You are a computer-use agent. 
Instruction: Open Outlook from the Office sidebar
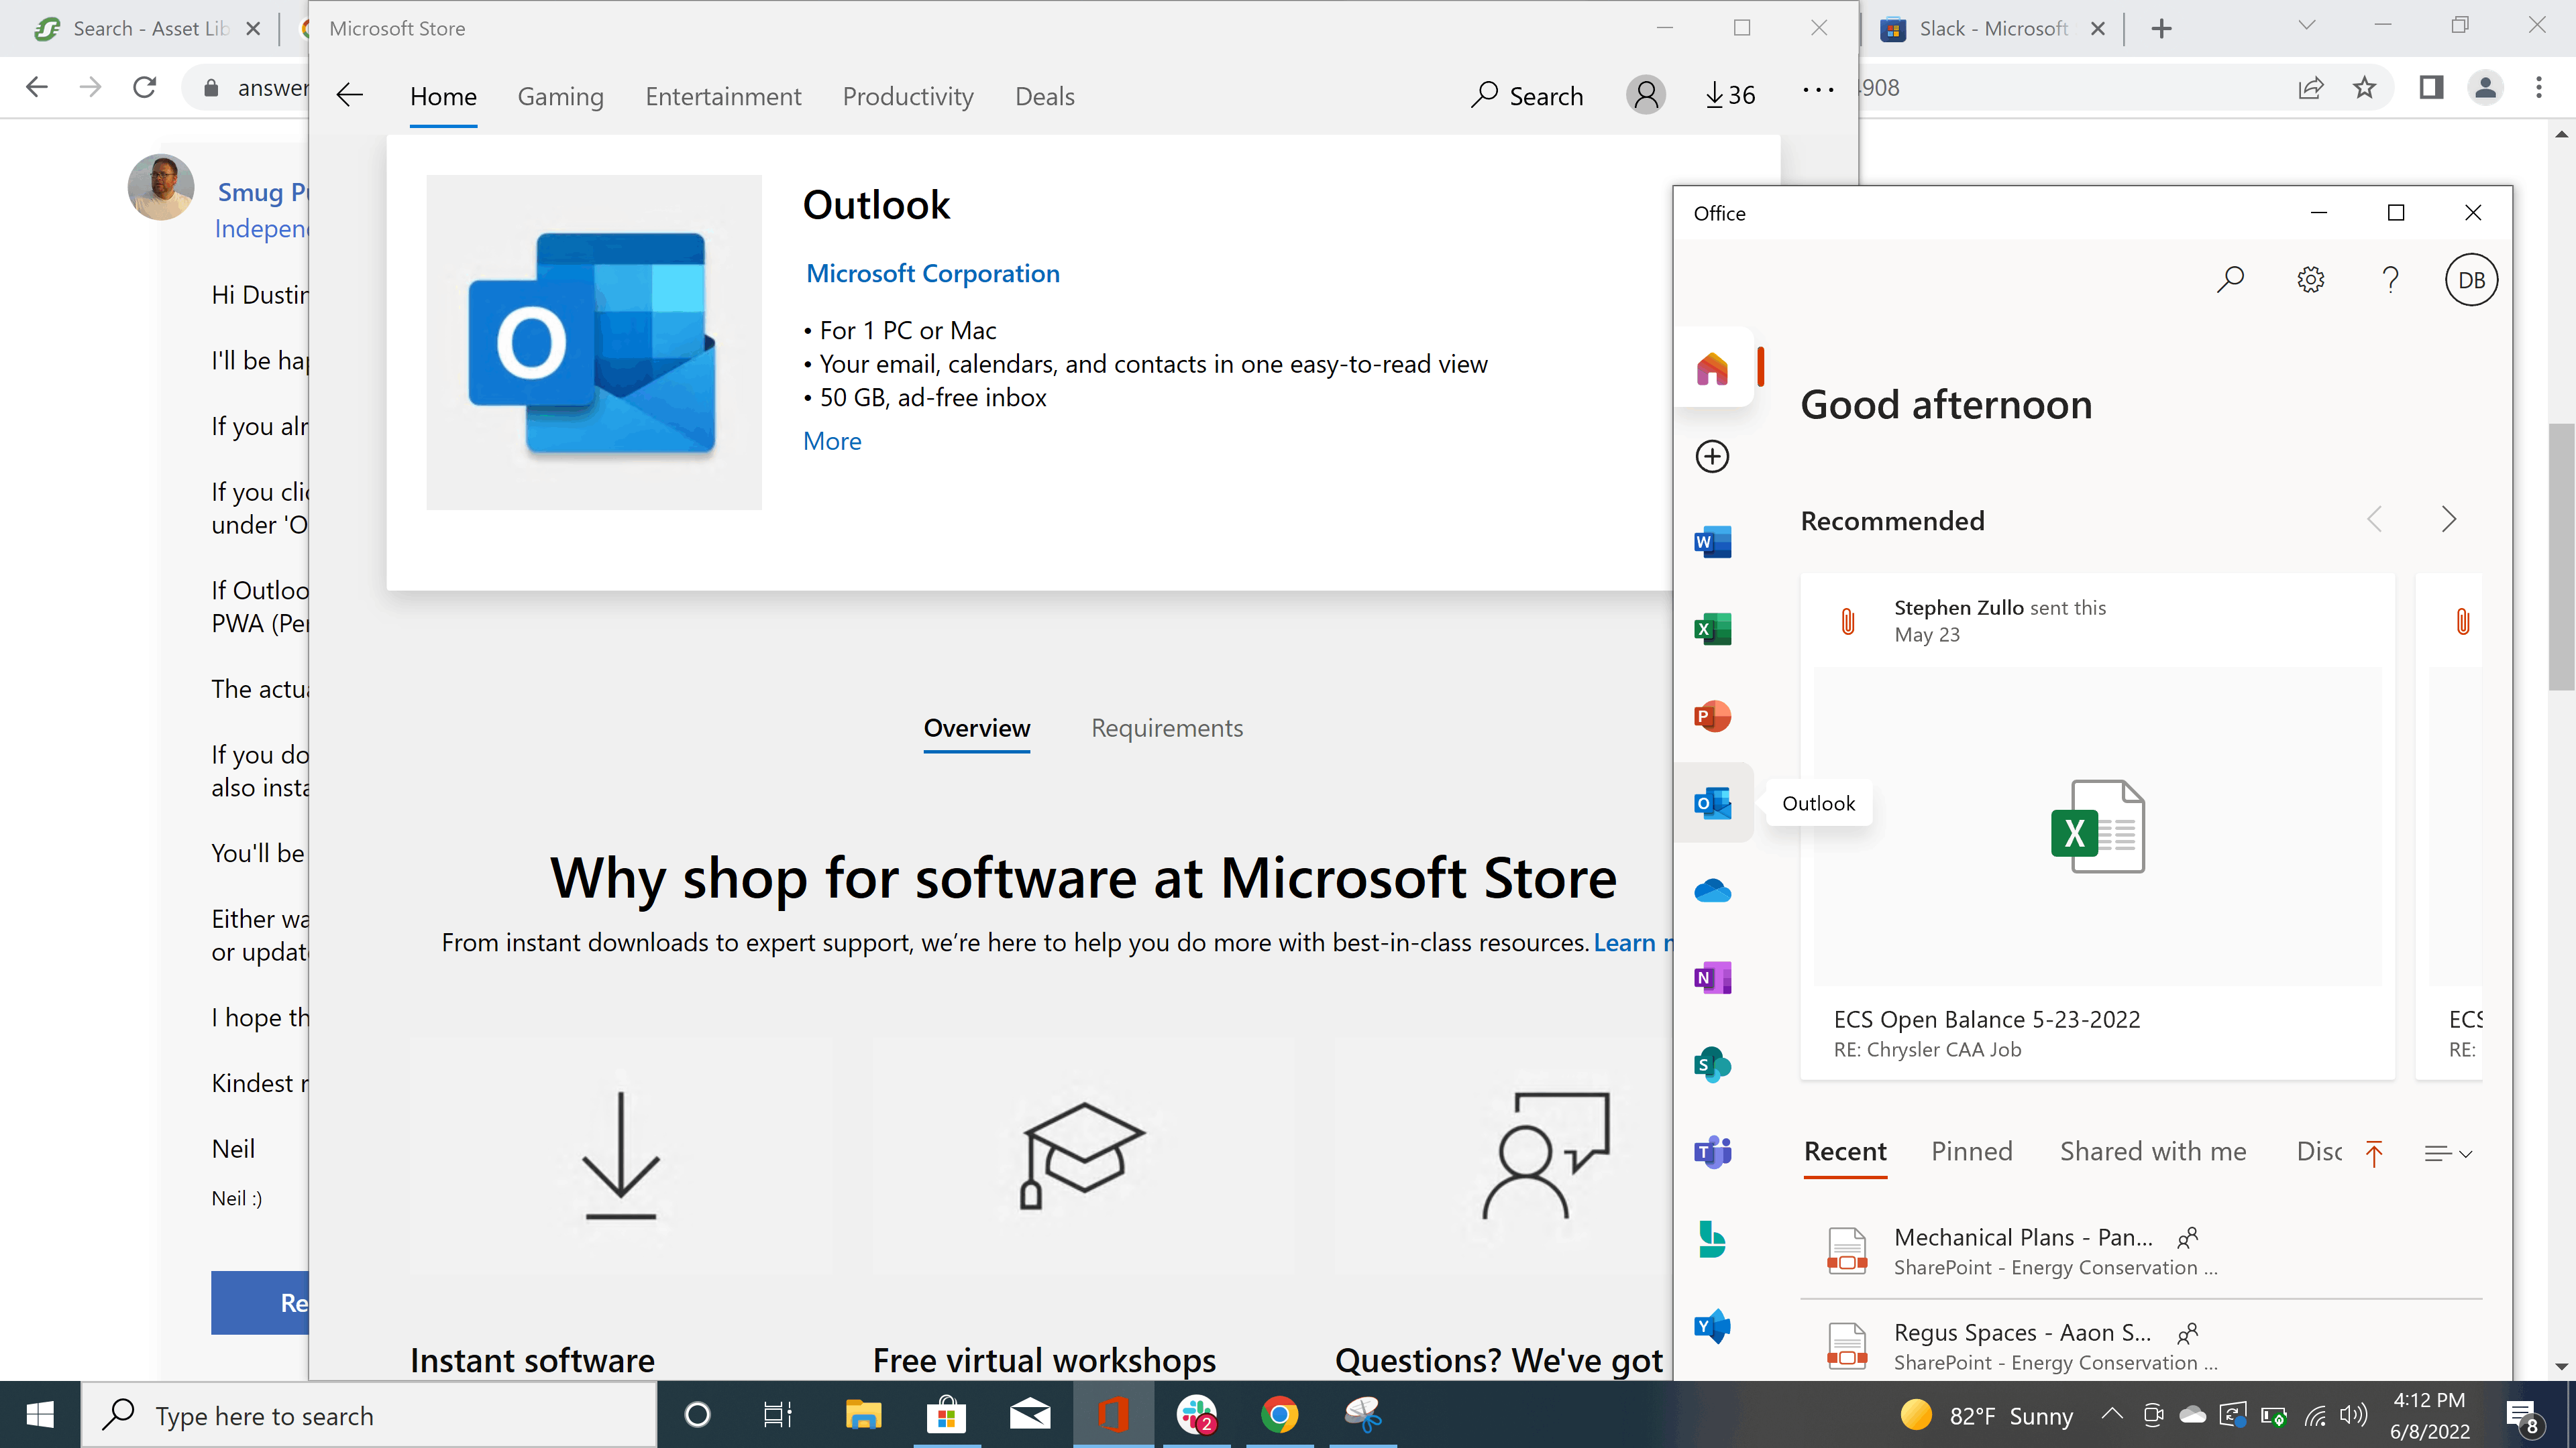1712,802
